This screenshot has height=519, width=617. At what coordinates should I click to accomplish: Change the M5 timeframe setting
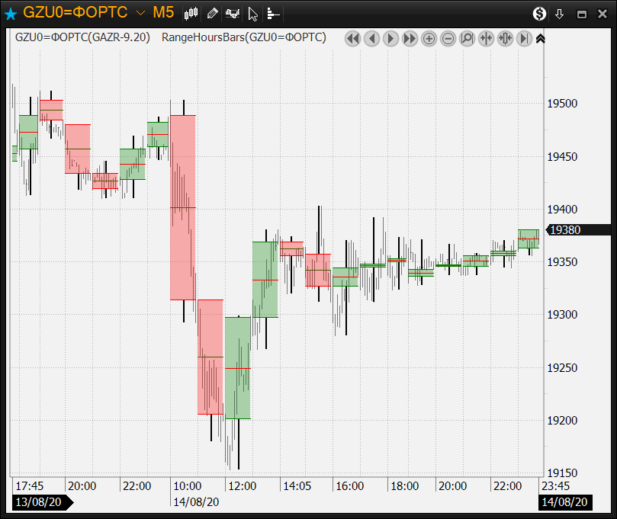pos(163,13)
